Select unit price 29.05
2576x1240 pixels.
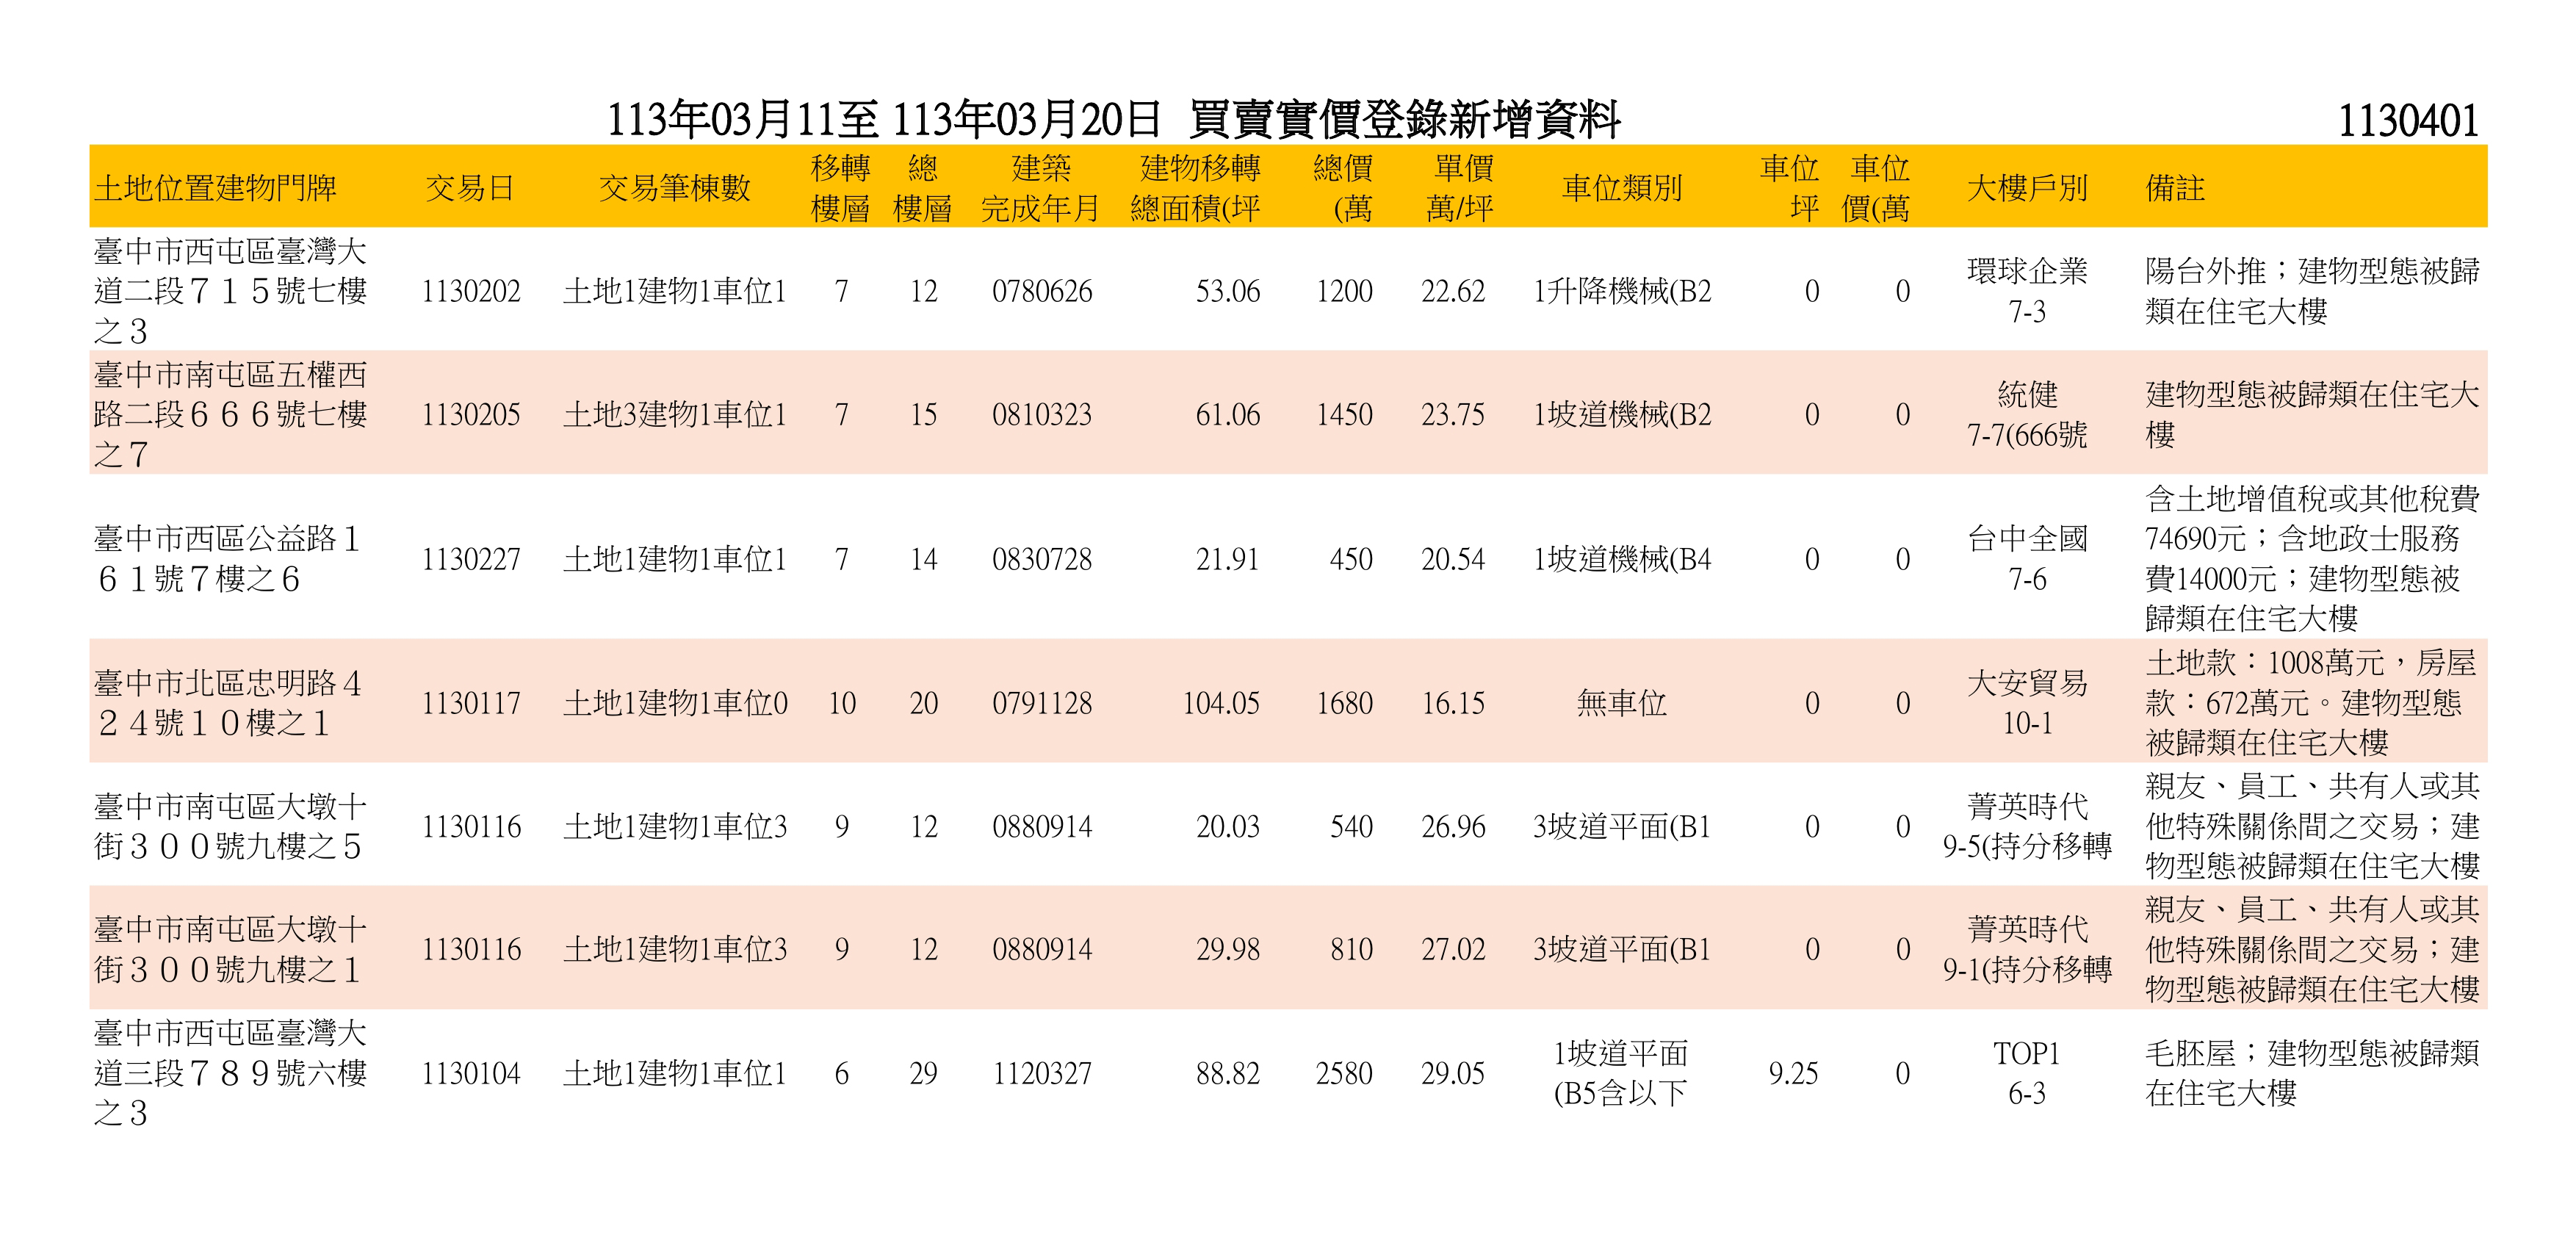pyautogui.click(x=1453, y=1073)
